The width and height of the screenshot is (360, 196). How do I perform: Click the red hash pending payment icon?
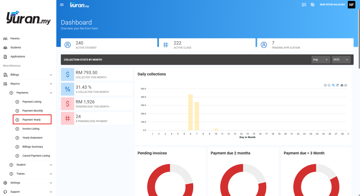pos(68,118)
